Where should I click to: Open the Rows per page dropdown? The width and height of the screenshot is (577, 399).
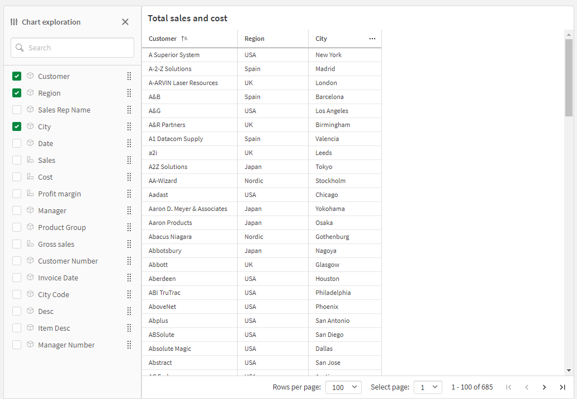(x=343, y=387)
